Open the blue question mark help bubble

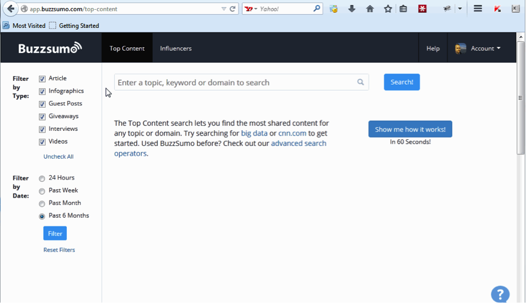coord(500,294)
